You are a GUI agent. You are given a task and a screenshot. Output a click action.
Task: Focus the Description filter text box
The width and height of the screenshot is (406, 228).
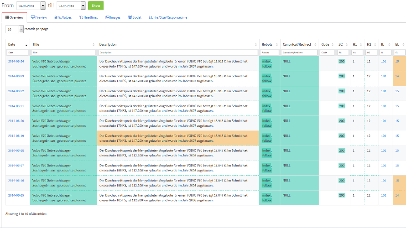pos(177,53)
